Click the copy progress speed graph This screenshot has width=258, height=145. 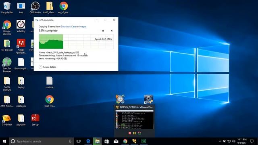coord(76,41)
